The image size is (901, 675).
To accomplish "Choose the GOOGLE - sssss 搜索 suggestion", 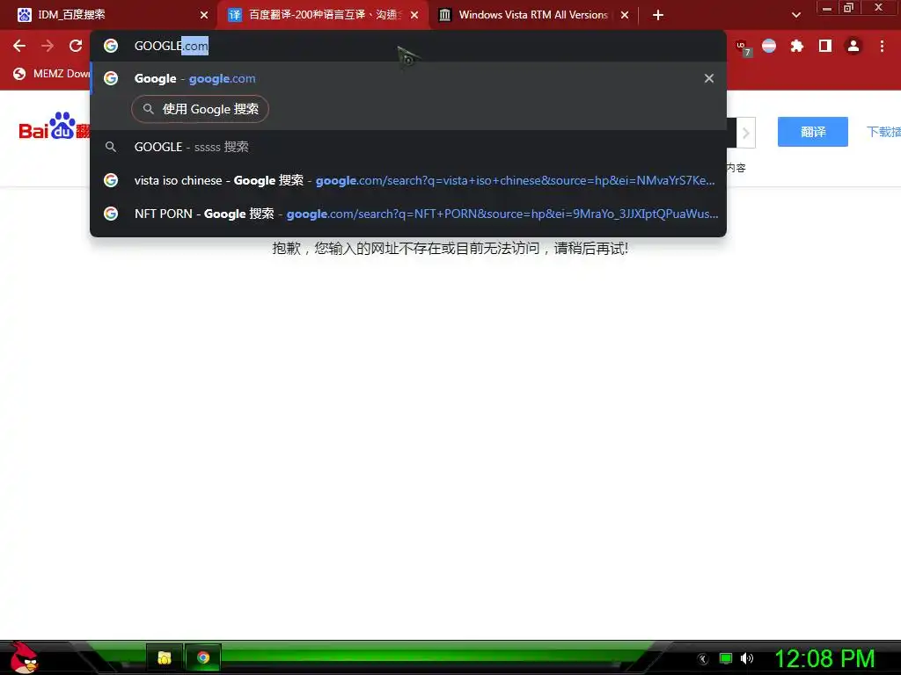I will [408, 147].
